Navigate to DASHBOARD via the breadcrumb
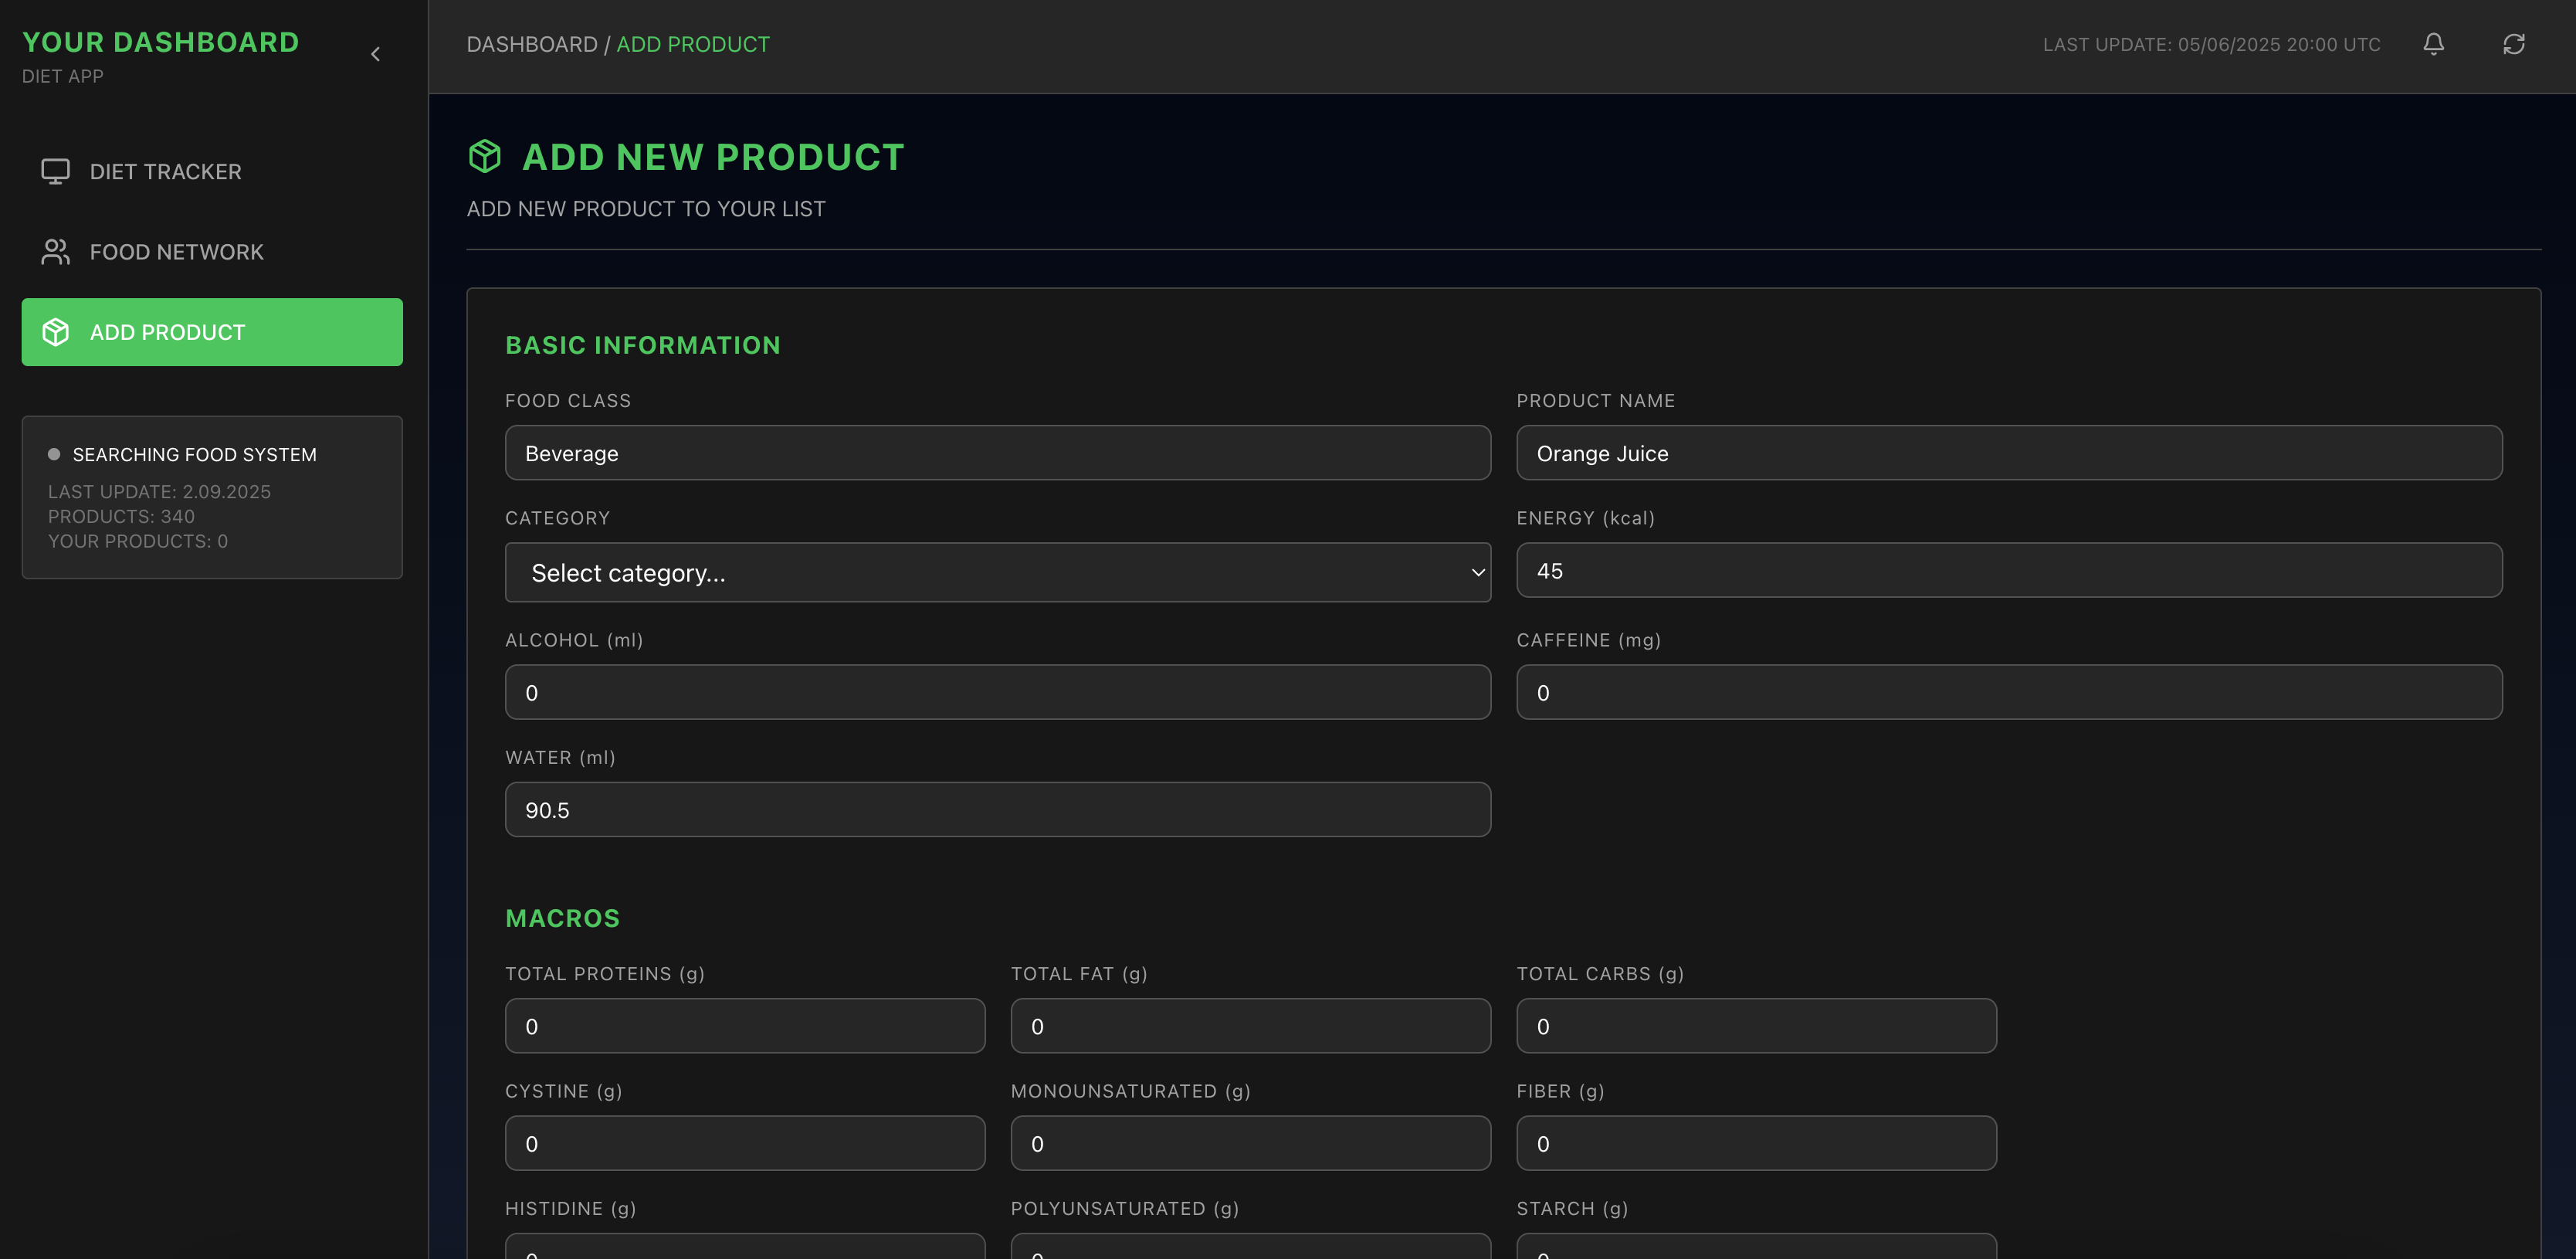Viewport: 2576px width, 1259px height. pyautogui.click(x=531, y=44)
